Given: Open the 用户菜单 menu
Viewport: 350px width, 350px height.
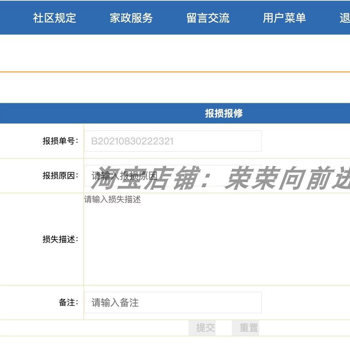Looking at the screenshot, I should coord(284,18).
